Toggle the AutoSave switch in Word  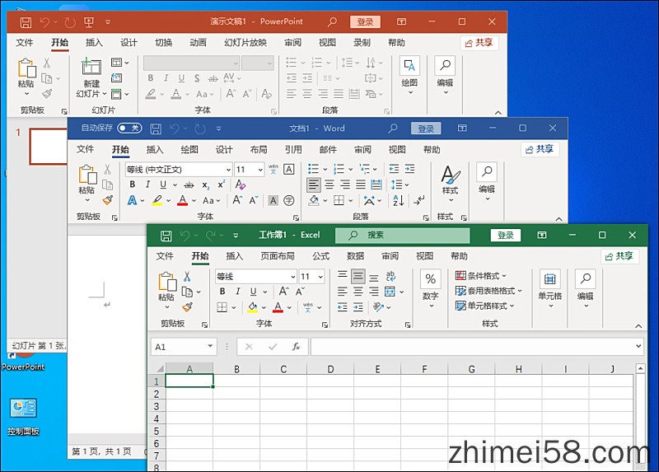pos(129,129)
